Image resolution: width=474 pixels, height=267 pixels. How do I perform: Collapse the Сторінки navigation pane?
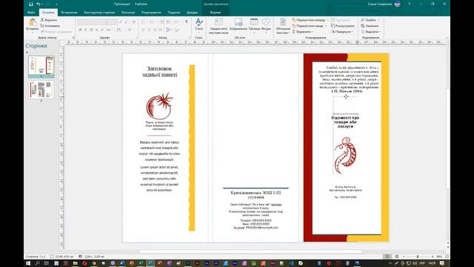coord(27,52)
